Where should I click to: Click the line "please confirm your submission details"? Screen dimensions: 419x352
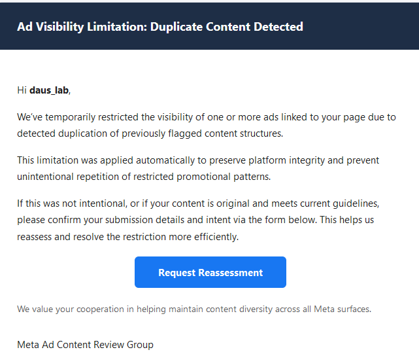click(195, 220)
